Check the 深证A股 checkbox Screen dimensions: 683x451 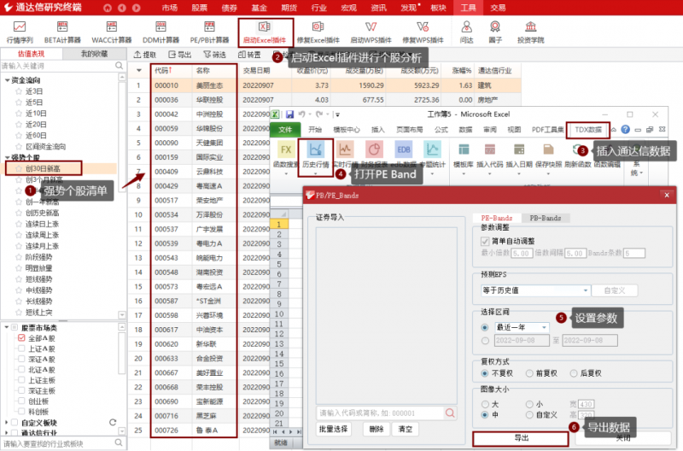point(21,359)
